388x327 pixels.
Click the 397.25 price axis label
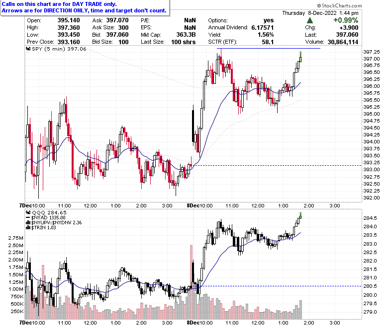372,52
